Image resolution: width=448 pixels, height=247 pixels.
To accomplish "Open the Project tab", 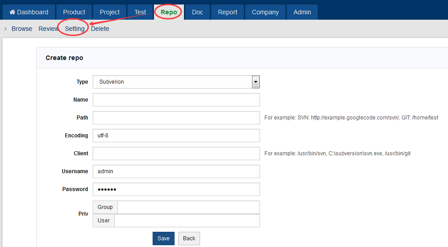I will [110, 12].
